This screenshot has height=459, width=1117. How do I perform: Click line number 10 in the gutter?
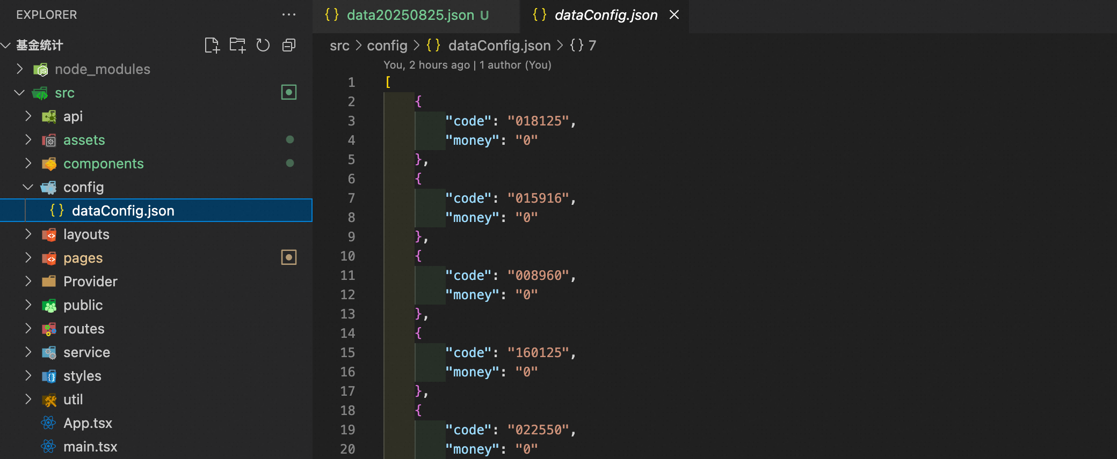[348, 256]
